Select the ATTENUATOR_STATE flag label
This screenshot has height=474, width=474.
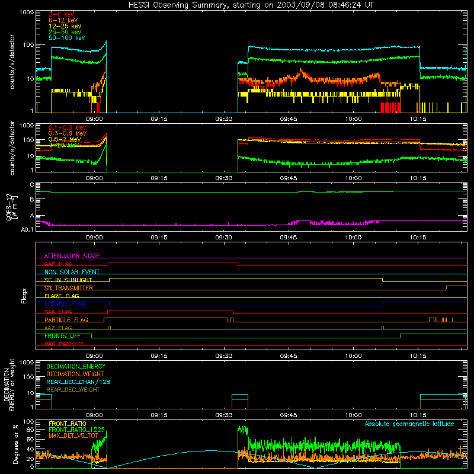(72, 256)
